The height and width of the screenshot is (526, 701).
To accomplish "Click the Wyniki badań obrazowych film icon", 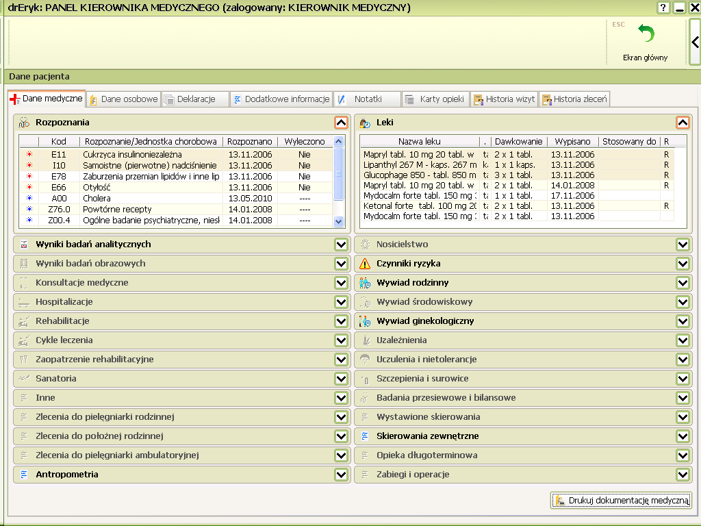I will point(24,264).
